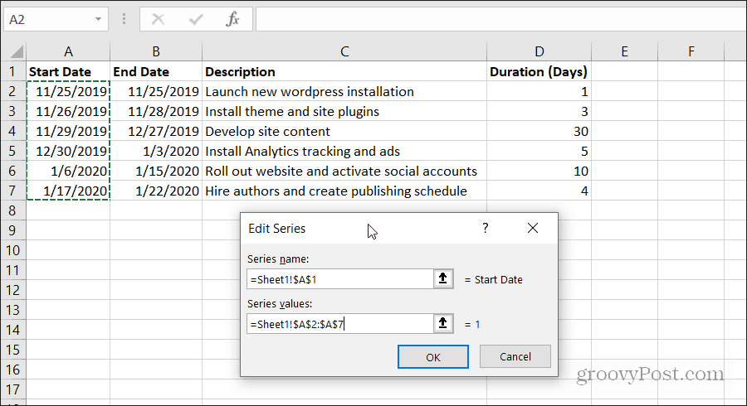Select column A header
Image resolution: width=747 pixels, height=406 pixels.
coord(68,51)
